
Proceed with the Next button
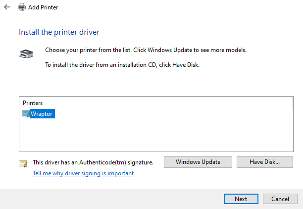pos(241,199)
